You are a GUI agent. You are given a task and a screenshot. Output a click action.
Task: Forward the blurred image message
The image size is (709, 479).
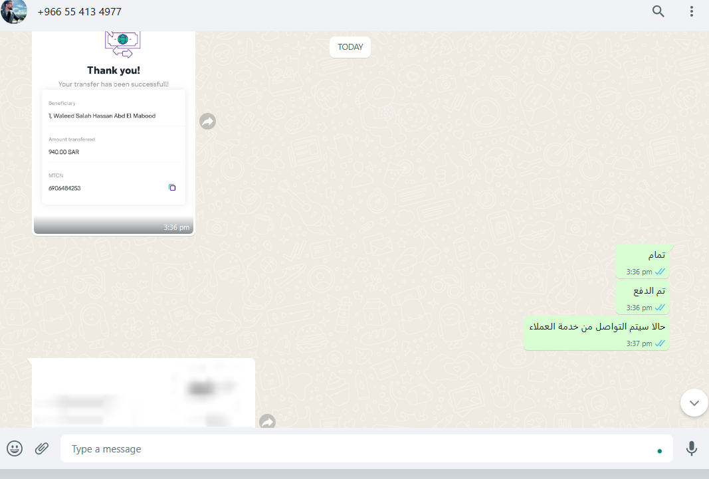click(x=268, y=422)
